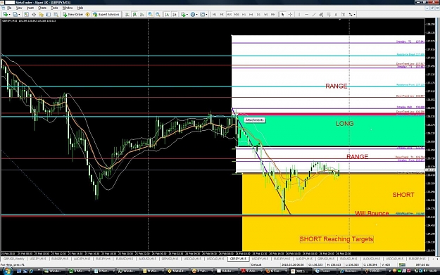Switch to the MN timeframe button
Image resolution: width=440 pixels, height=275 pixels.
(273, 14)
